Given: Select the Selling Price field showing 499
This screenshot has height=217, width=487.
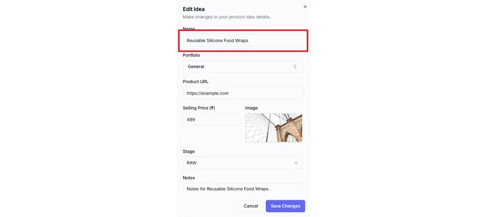Looking at the screenshot, I should [x=211, y=119].
